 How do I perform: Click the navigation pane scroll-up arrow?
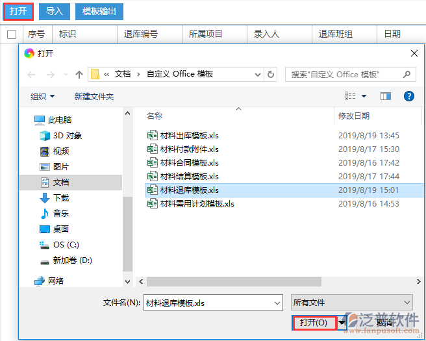click(x=127, y=113)
